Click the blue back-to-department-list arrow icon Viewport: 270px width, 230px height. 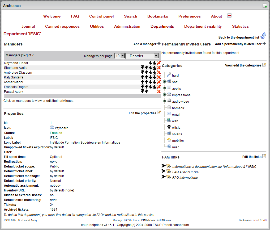pyautogui.click(x=263, y=36)
